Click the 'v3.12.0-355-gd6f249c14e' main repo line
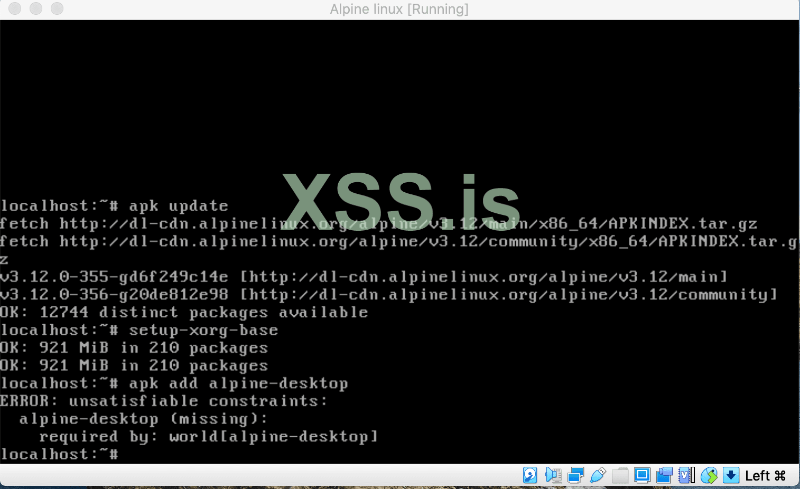This screenshot has height=489, width=800. pos(364,277)
